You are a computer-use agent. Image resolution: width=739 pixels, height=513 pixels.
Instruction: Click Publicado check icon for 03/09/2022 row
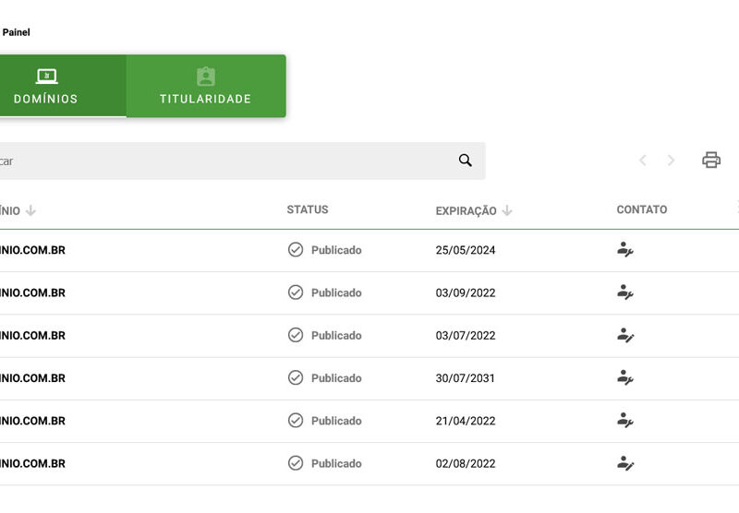click(296, 292)
